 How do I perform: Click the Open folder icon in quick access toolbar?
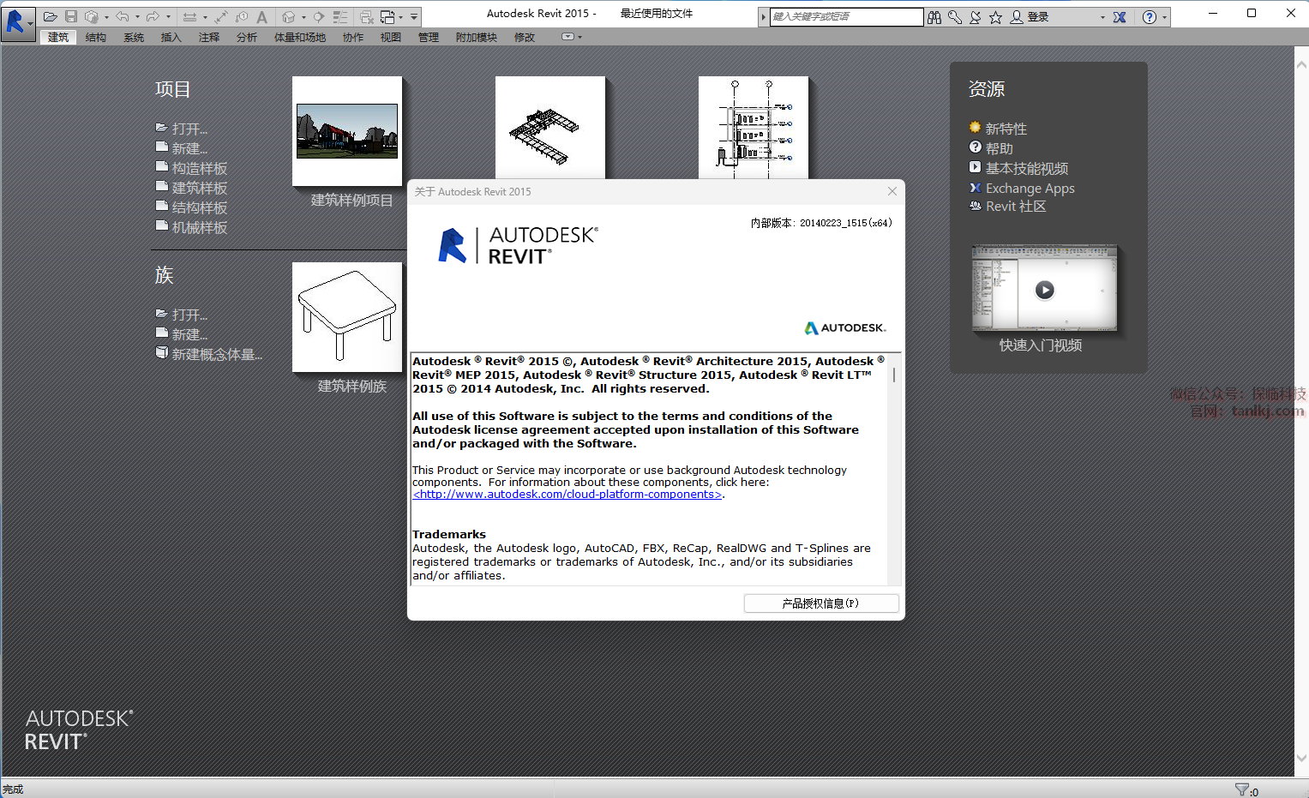[x=51, y=16]
